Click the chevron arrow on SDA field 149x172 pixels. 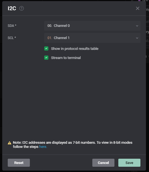[x=137, y=26]
